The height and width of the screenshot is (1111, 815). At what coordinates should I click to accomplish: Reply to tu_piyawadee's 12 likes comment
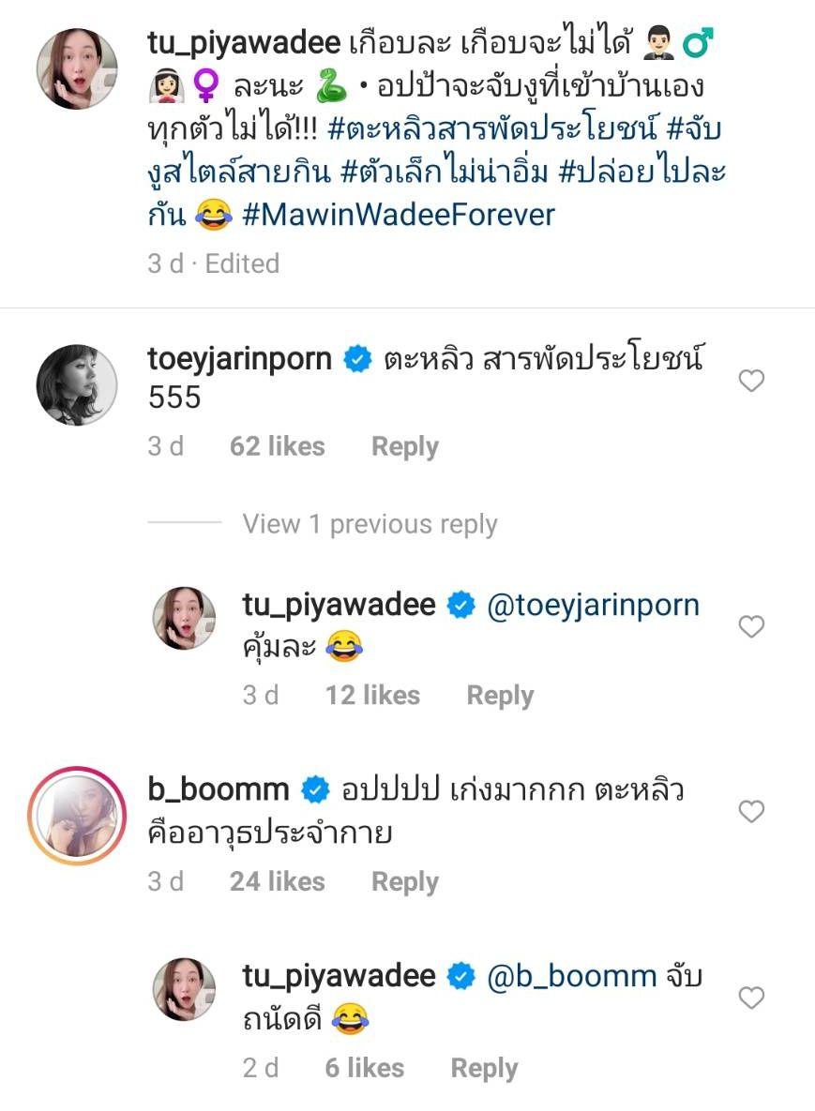500,695
